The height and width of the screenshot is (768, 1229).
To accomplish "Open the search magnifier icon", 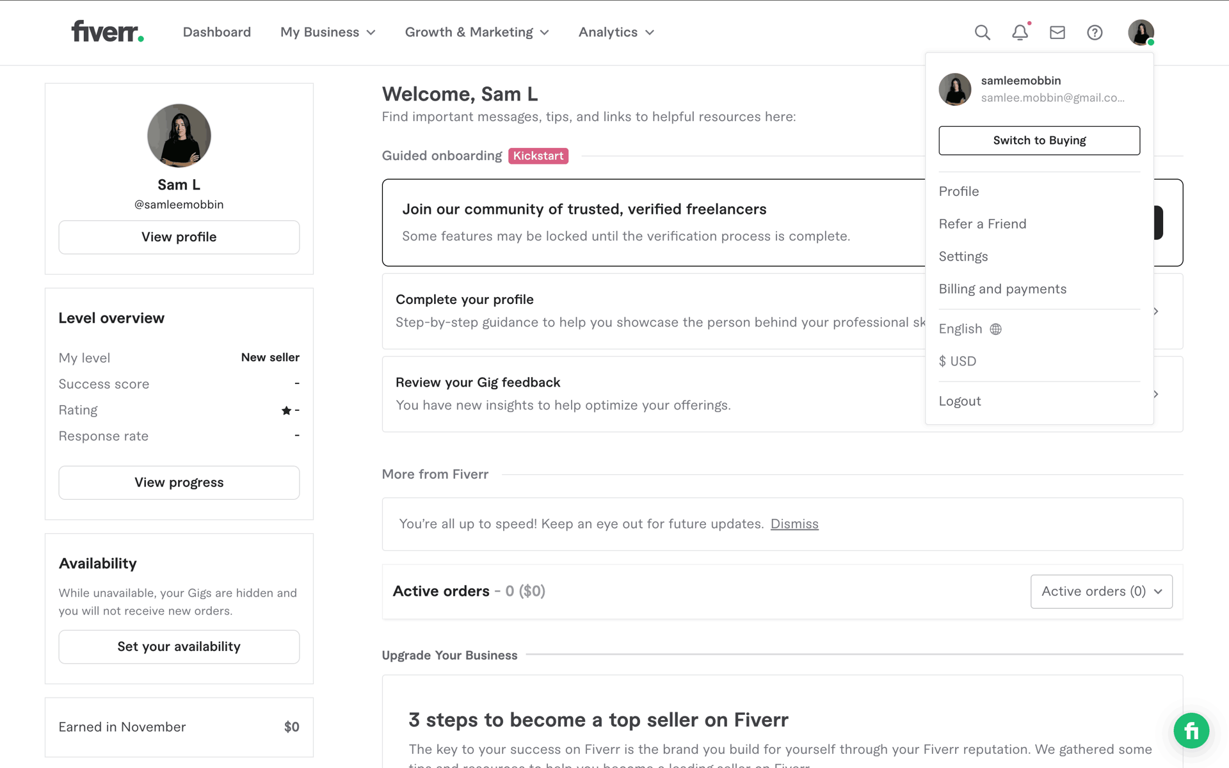I will [x=983, y=33].
